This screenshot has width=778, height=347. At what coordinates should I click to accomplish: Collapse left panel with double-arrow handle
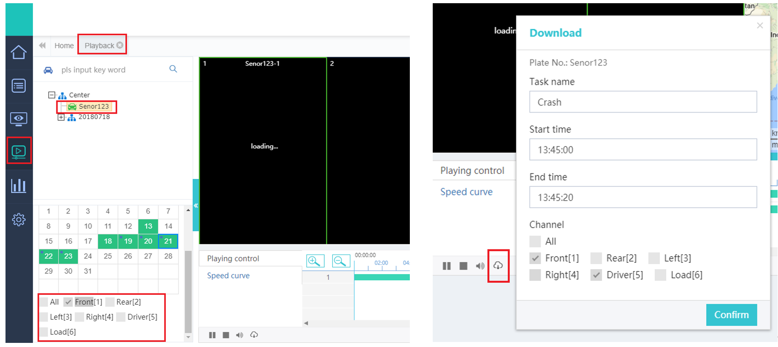[196, 206]
